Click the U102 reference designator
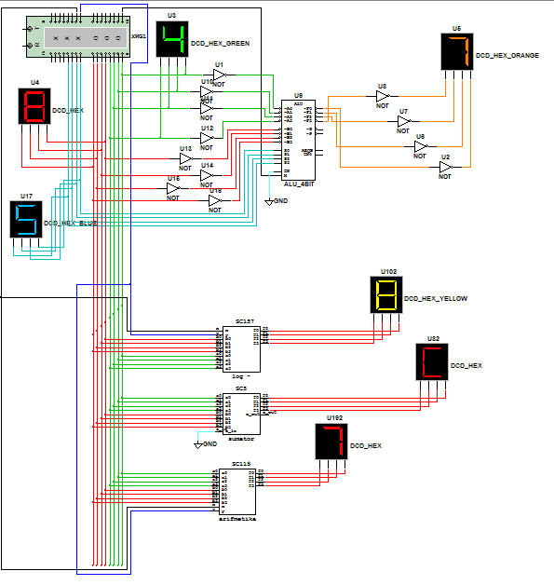 [388, 272]
